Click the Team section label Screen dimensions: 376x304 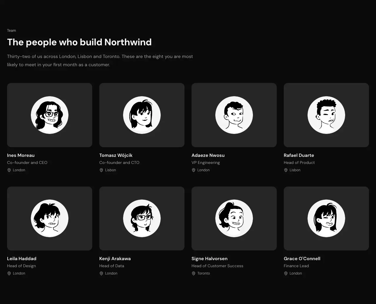(x=11, y=31)
